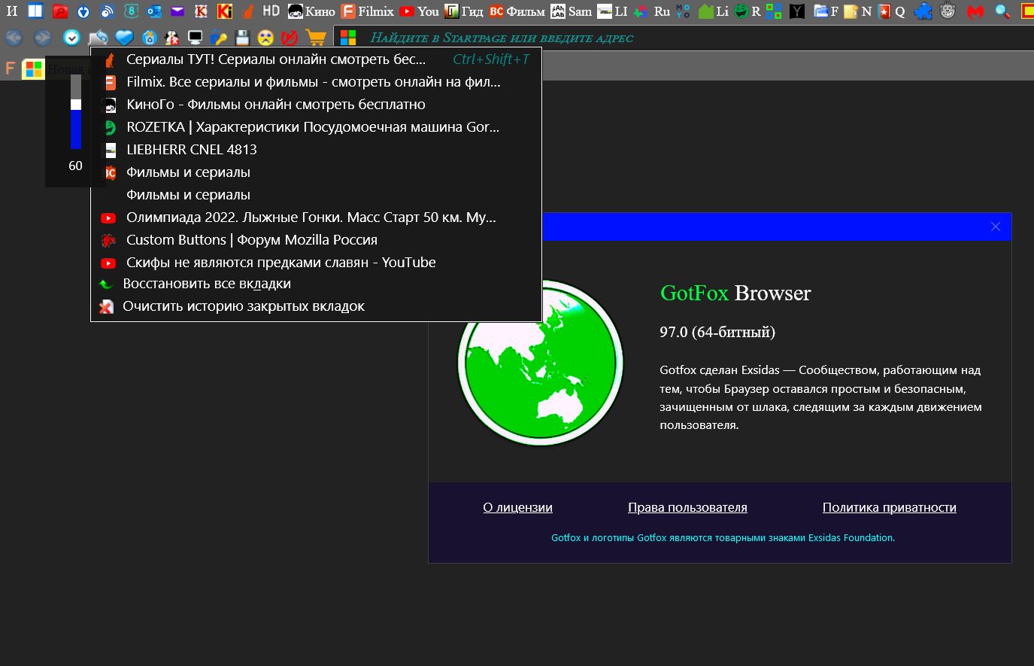Open the Filmix bookmark in bookmarks bar
This screenshot has height=666, width=1034.
tap(367, 11)
